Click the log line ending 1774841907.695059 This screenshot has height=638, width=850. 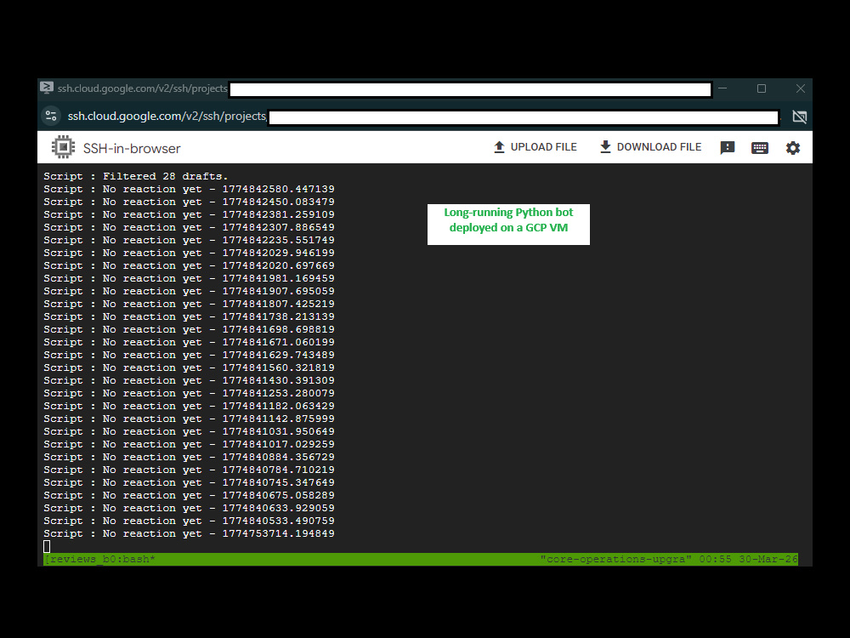[190, 291]
